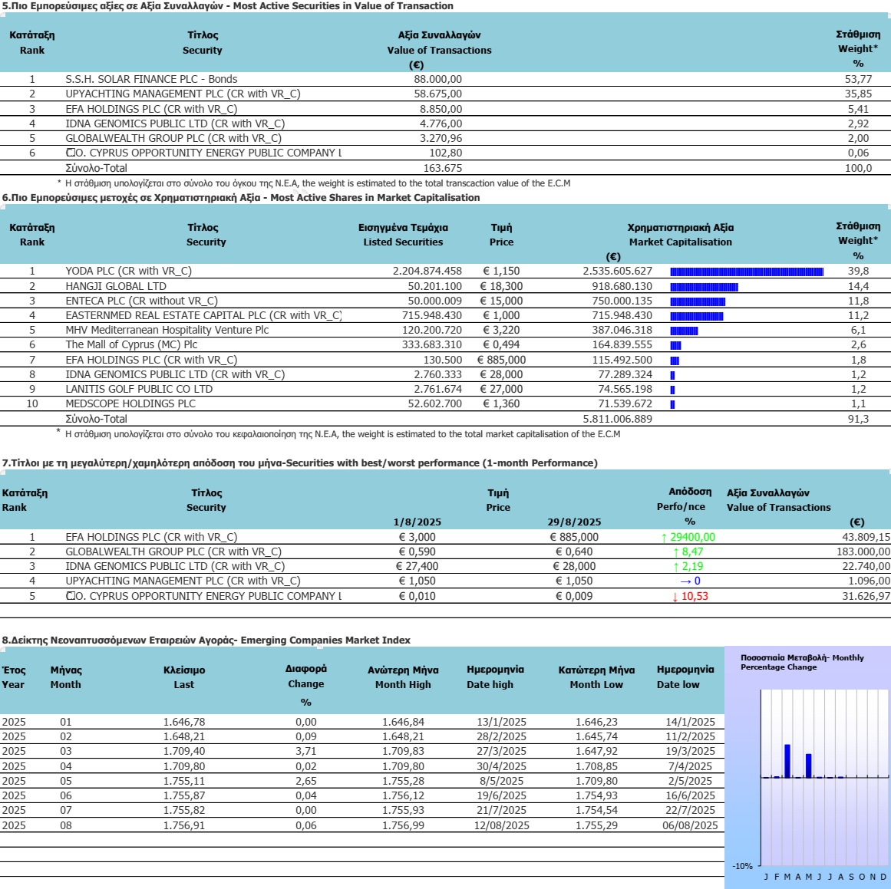This screenshot has height=889, width=891.
Task: Click the Market Capitalisation column header
Action: (x=680, y=242)
